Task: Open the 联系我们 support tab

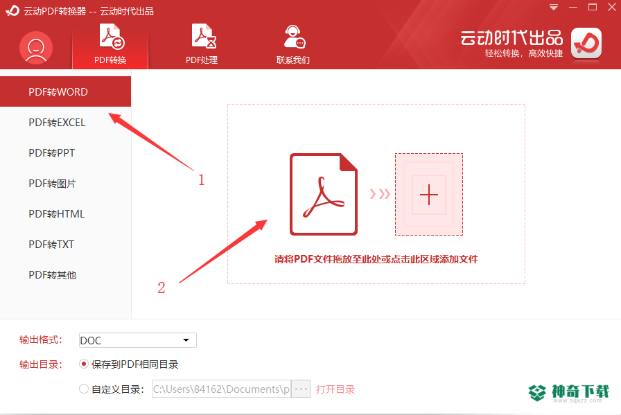Action: [293, 45]
